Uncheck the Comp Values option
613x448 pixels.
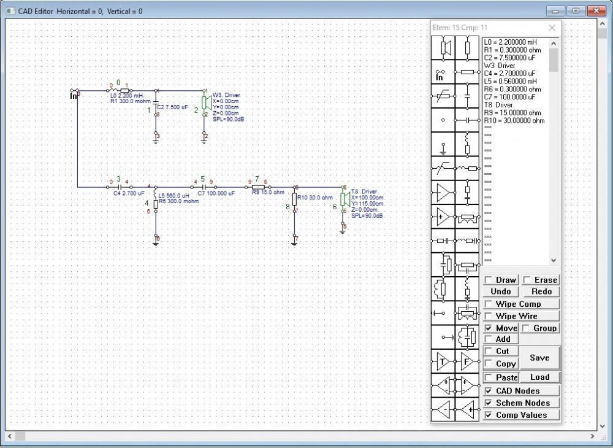488,415
